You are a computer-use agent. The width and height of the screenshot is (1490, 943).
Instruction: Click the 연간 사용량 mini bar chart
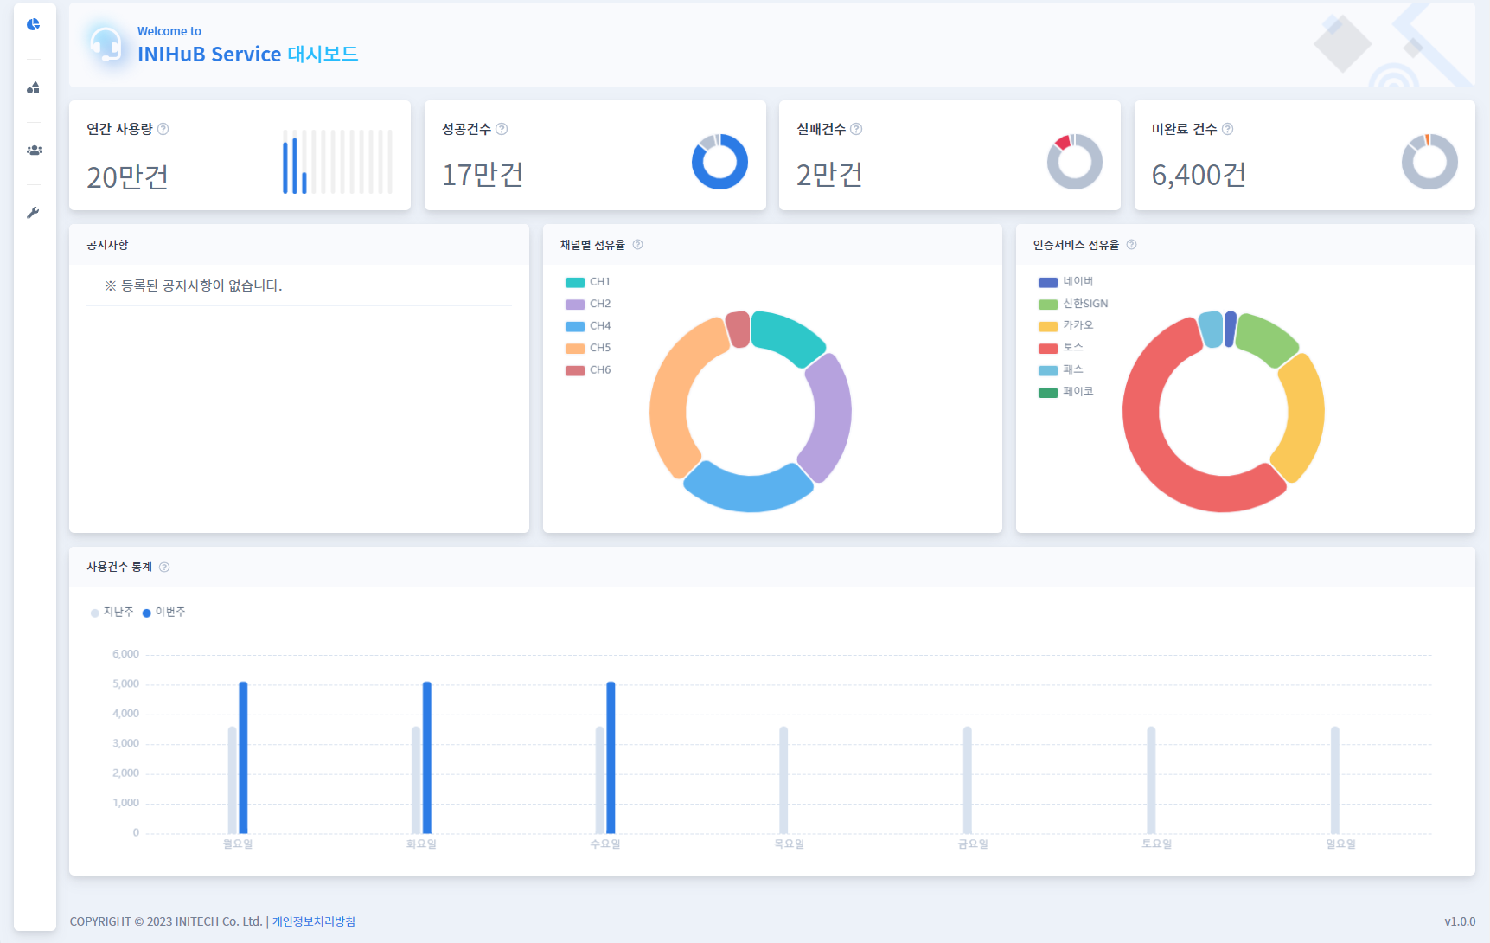point(337,162)
